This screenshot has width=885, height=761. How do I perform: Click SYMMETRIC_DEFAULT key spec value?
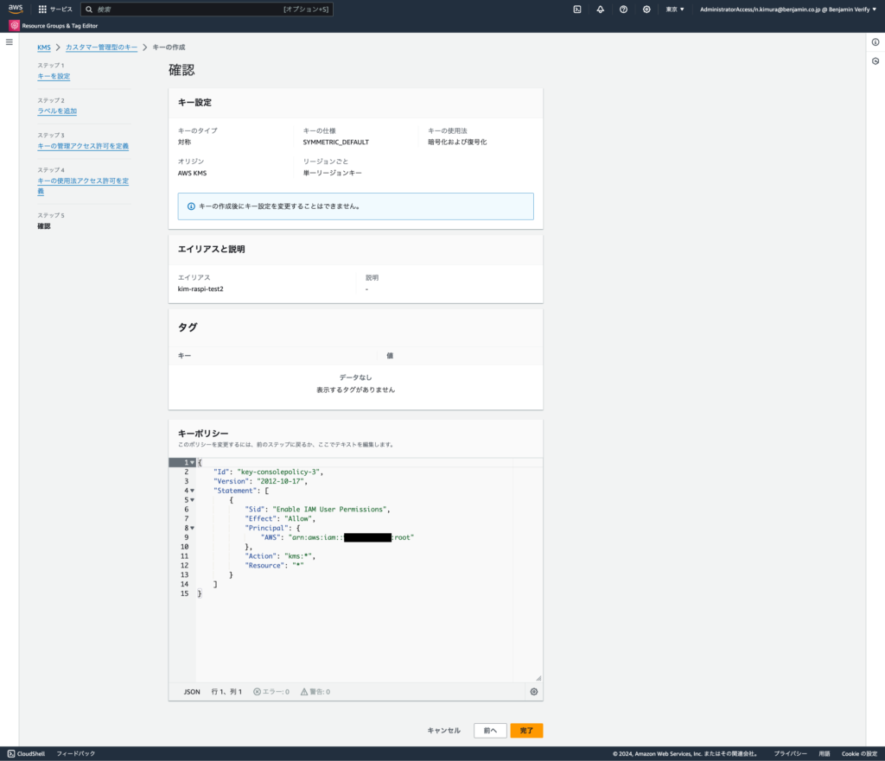pos(336,143)
